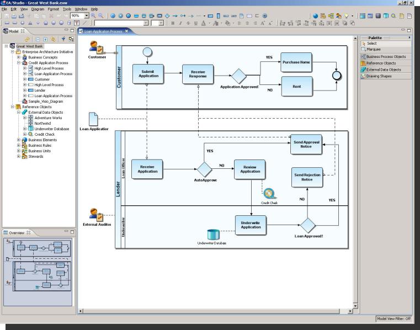Close the Loan Applicaton Process tab
Viewport: 420px width, 330px height.
pyautogui.click(x=127, y=31)
